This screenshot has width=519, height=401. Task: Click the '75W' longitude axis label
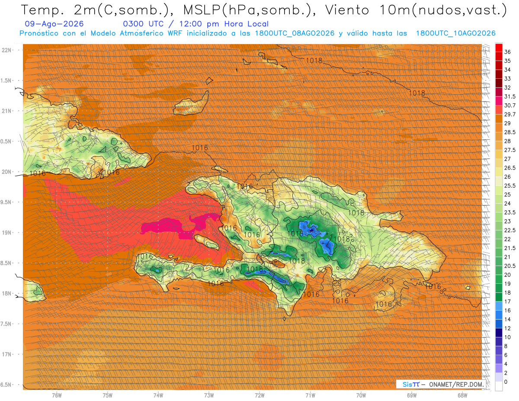[107, 395]
